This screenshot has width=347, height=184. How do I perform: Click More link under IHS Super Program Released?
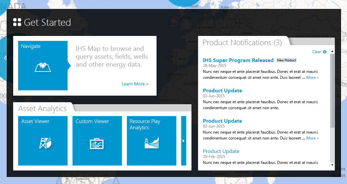coord(312,77)
